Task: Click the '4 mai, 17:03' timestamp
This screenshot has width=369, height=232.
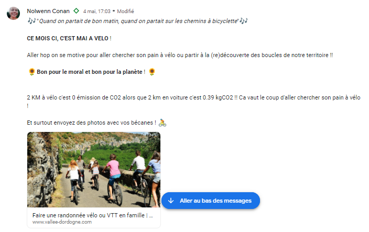Action: 97,12
